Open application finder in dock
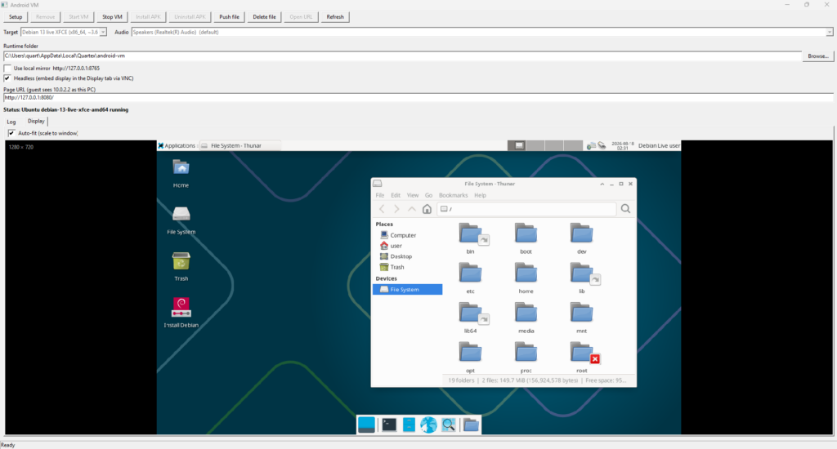The height and width of the screenshot is (449, 837). [x=449, y=425]
